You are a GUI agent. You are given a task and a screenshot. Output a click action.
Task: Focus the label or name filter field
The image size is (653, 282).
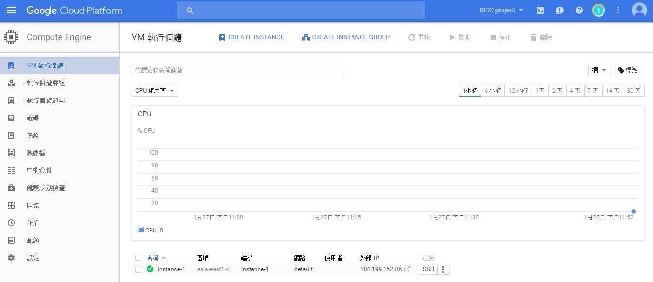(x=238, y=70)
